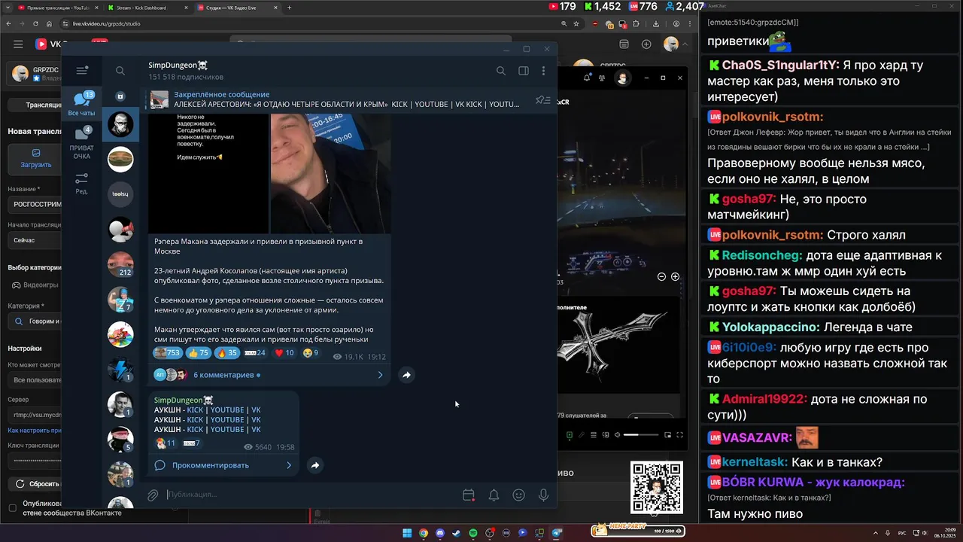Screen dimensions: 963x542
Task: Bookmark page with star icon
Action: pyautogui.click(x=576, y=23)
